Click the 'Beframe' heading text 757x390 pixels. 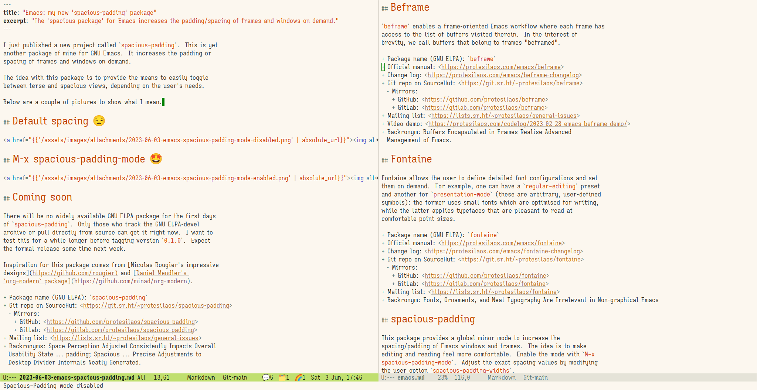410,7
